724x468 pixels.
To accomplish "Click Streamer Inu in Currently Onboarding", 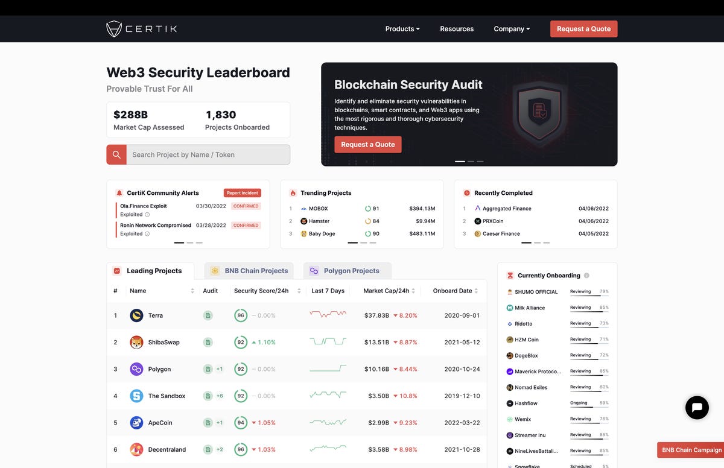I will [x=530, y=435].
